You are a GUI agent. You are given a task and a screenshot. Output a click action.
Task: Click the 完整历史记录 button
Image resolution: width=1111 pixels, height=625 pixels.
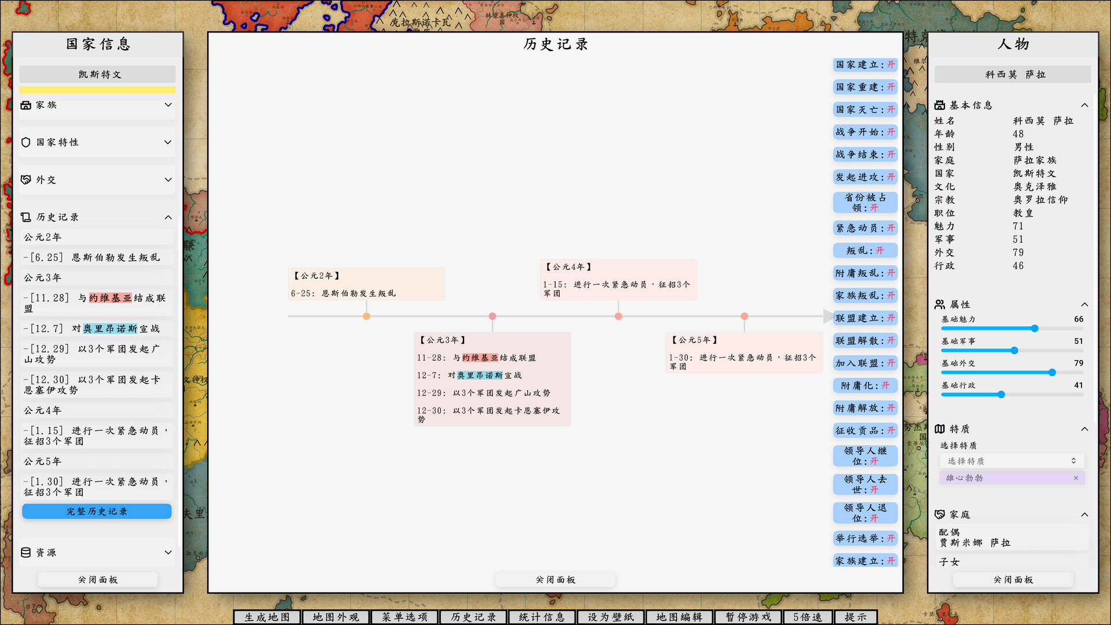pos(97,511)
